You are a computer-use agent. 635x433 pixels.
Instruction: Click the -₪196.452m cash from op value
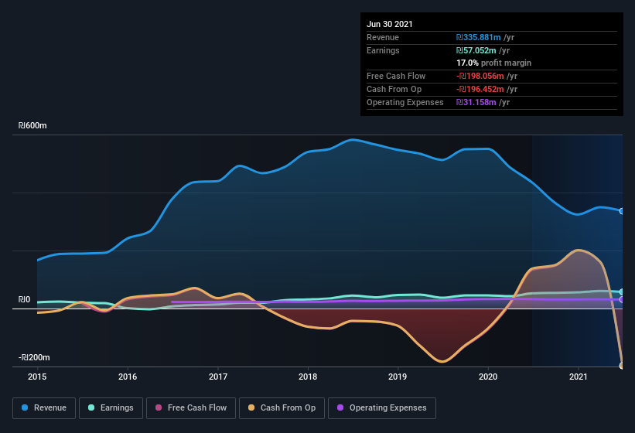(480, 89)
